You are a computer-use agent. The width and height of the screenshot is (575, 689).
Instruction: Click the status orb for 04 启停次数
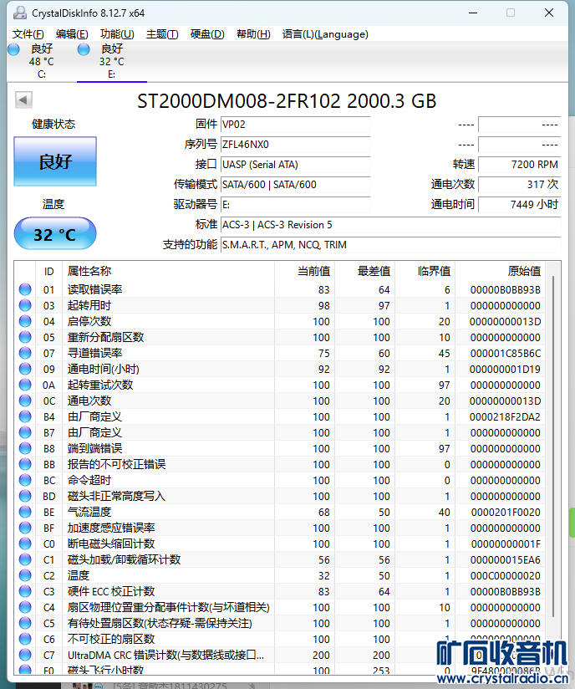click(x=25, y=321)
